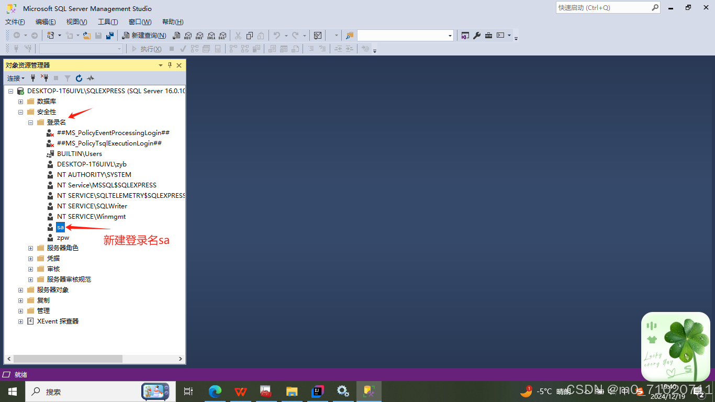
Task: Click the DMX query icon
Action: point(199,36)
